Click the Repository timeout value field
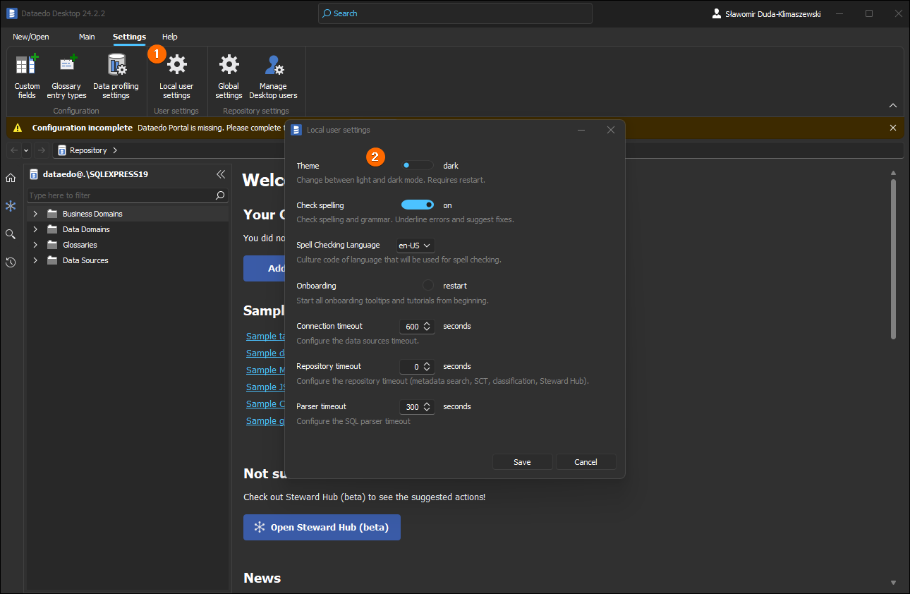 click(x=411, y=367)
